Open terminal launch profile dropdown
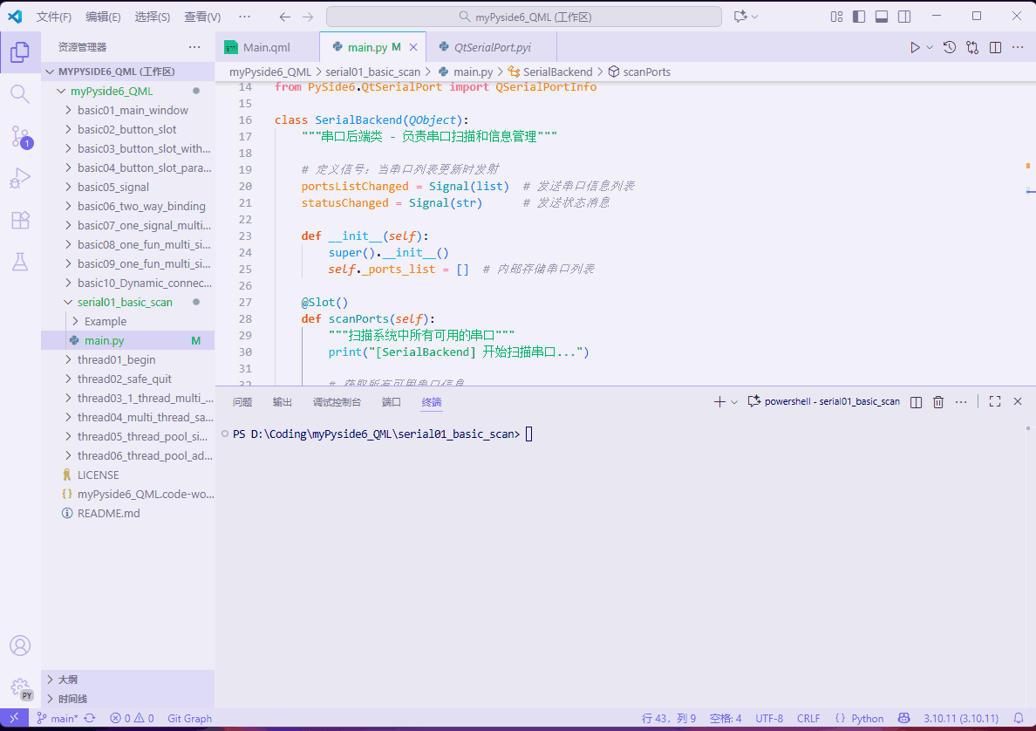 point(734,402)
